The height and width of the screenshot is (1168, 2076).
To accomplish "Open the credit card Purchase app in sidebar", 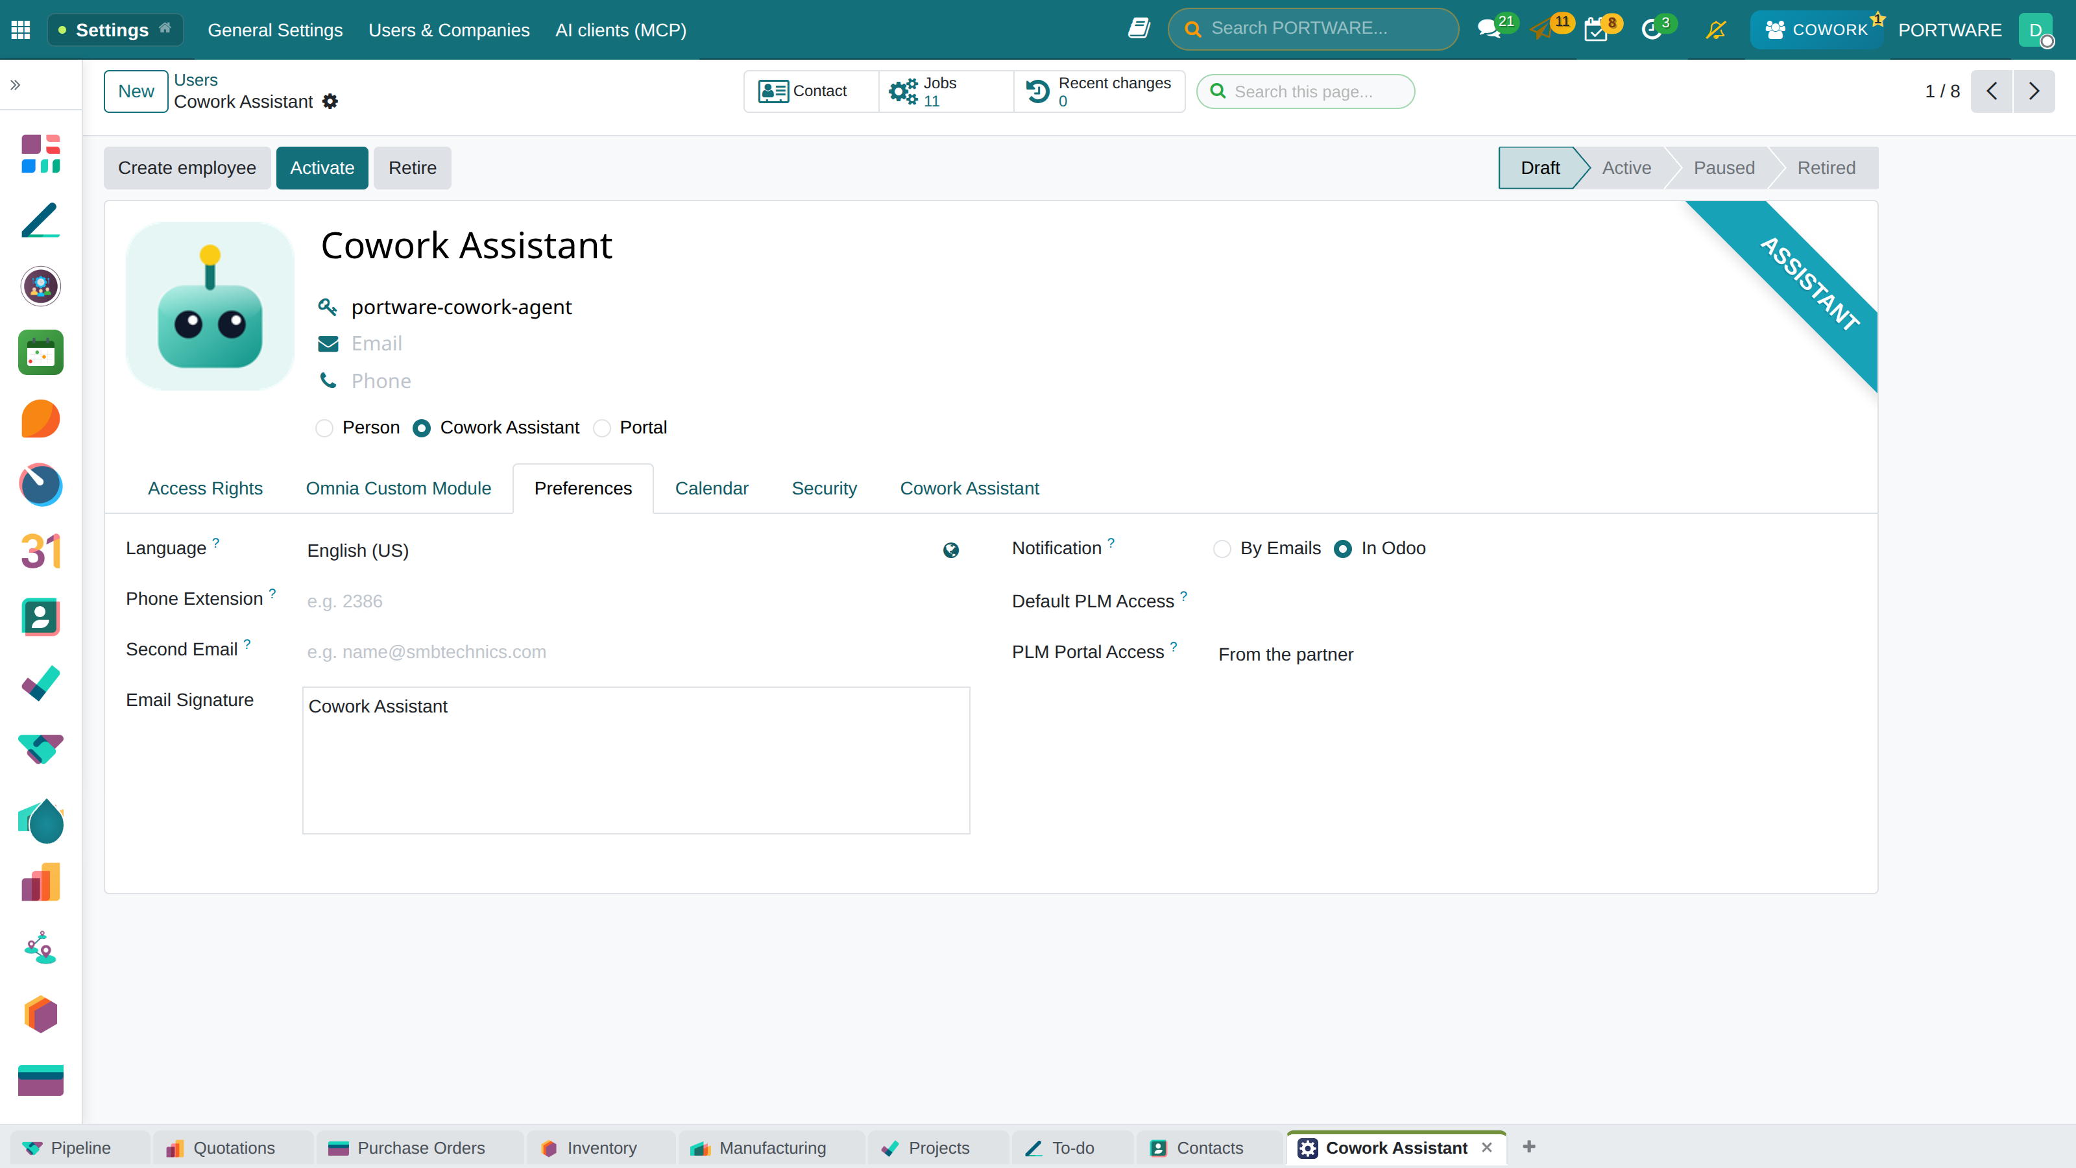I will click(40, 1080).
